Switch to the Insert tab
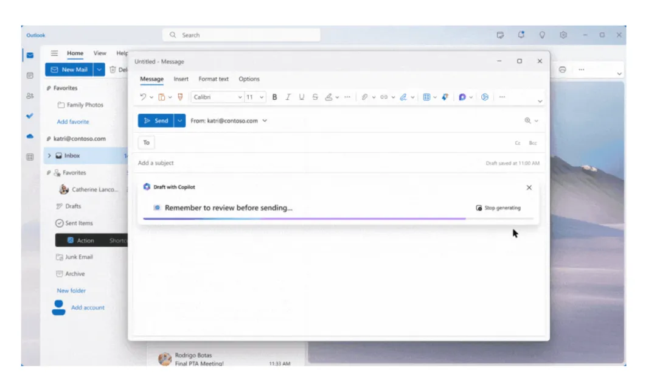The width and height of the screenshot is (657, 392). click(x=181, y=79)
